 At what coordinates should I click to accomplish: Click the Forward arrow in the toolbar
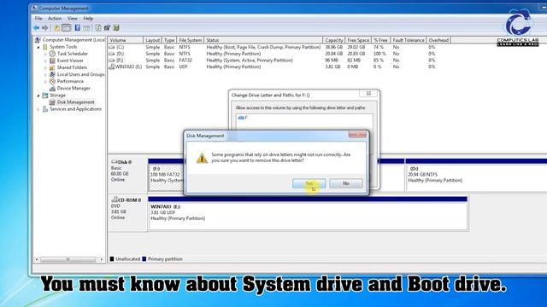pyautogui.click(x=45, y=28)
